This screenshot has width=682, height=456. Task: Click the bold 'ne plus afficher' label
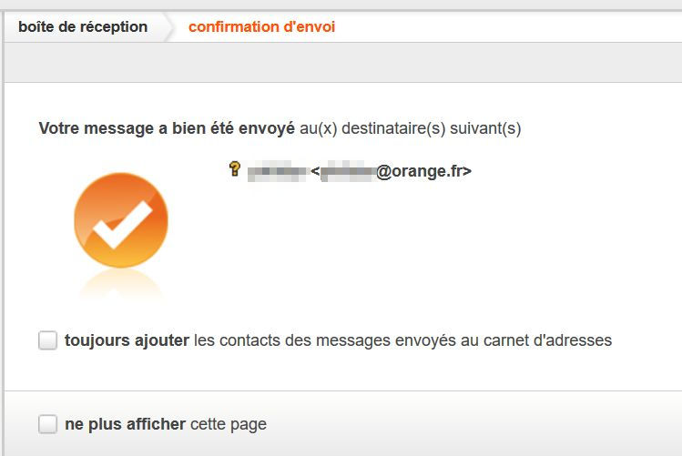pyautogui.click(x=125, y=424)
